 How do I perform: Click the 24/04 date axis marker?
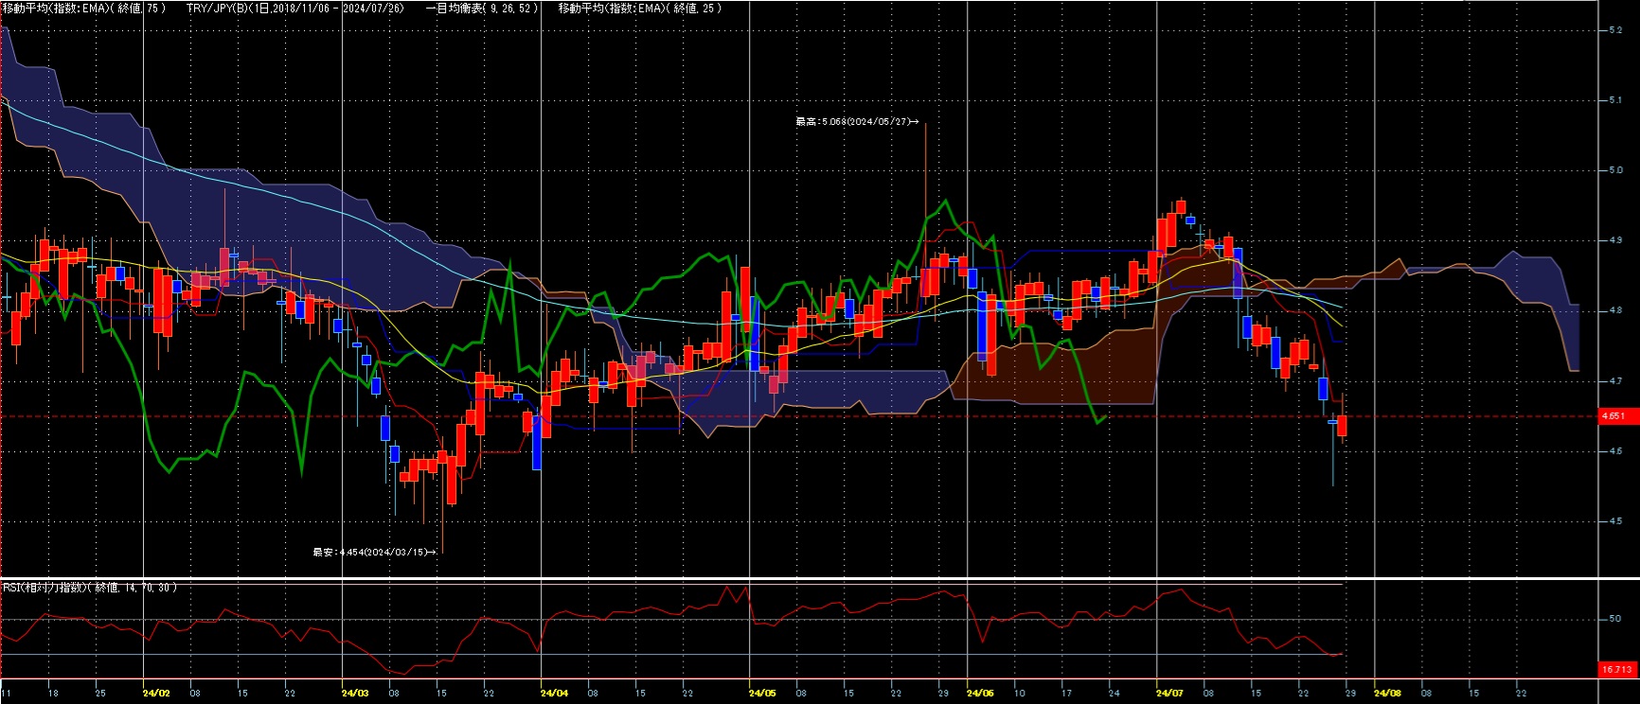(554, 694)
